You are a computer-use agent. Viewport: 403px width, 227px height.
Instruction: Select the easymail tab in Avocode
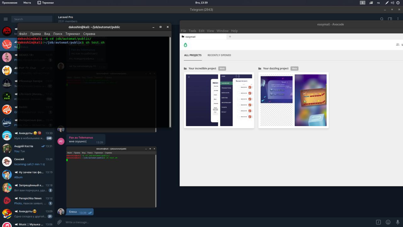tap(203, 37)
